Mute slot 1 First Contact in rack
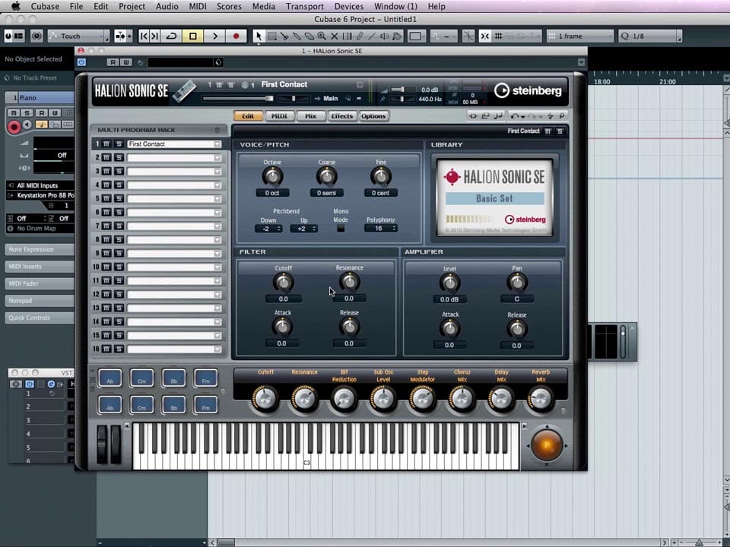This screenshot has width=730, height=547. 106,144
